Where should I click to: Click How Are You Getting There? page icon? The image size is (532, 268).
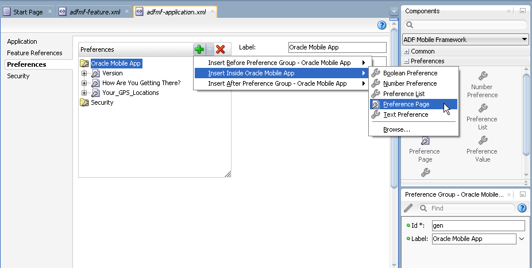click(x=96, y=83)
